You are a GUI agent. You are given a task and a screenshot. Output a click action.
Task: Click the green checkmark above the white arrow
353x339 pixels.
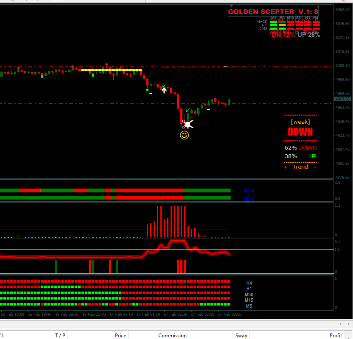[x=164, y=86]
